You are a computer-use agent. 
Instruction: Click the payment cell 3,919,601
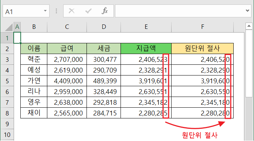(x=146, y=81)
